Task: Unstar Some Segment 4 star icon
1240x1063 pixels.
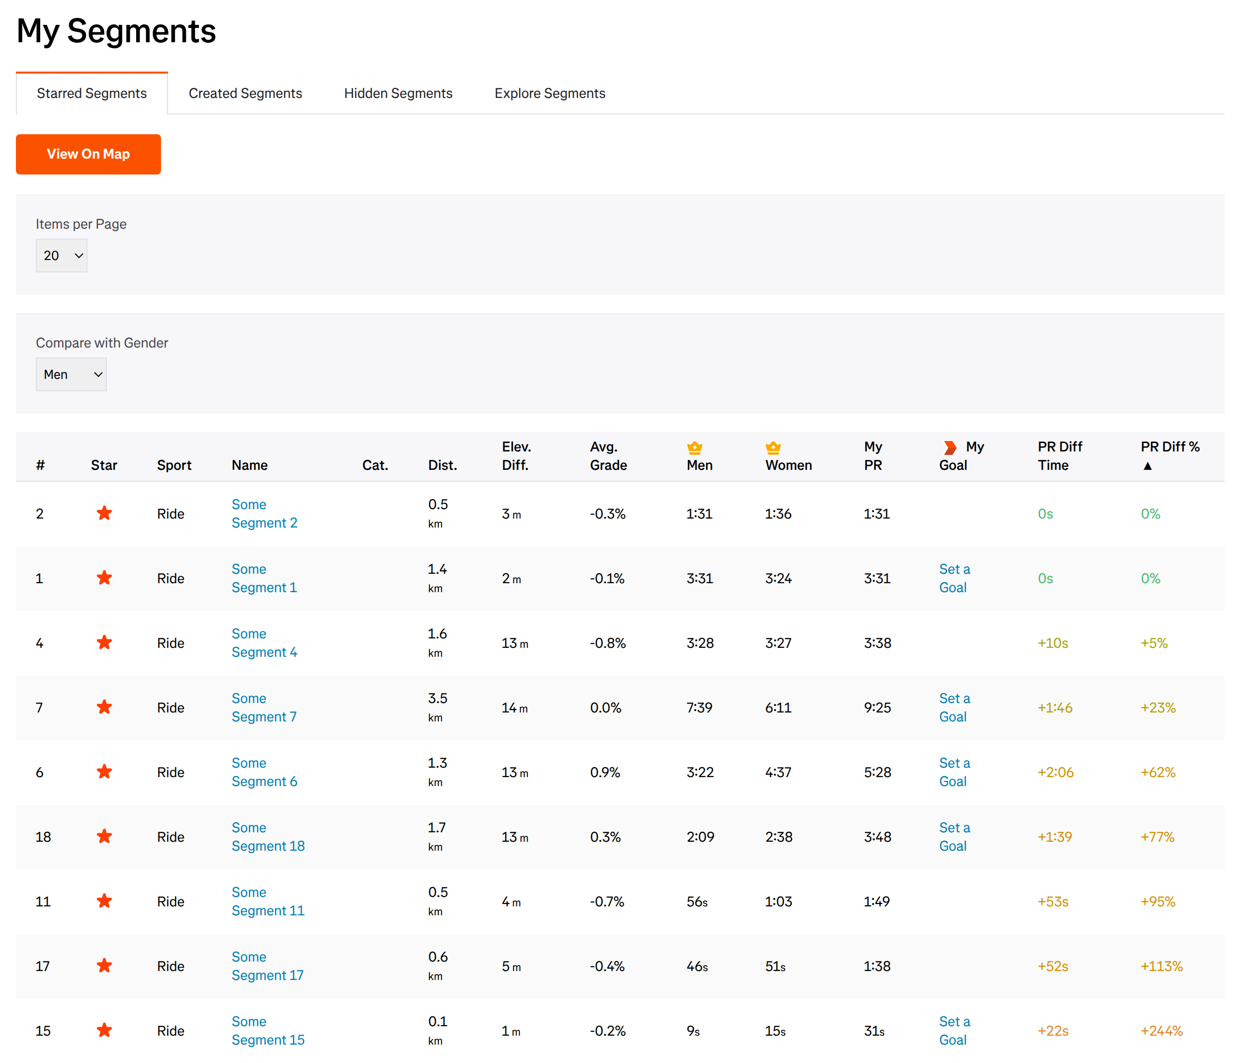Action: tap(104, 642)
